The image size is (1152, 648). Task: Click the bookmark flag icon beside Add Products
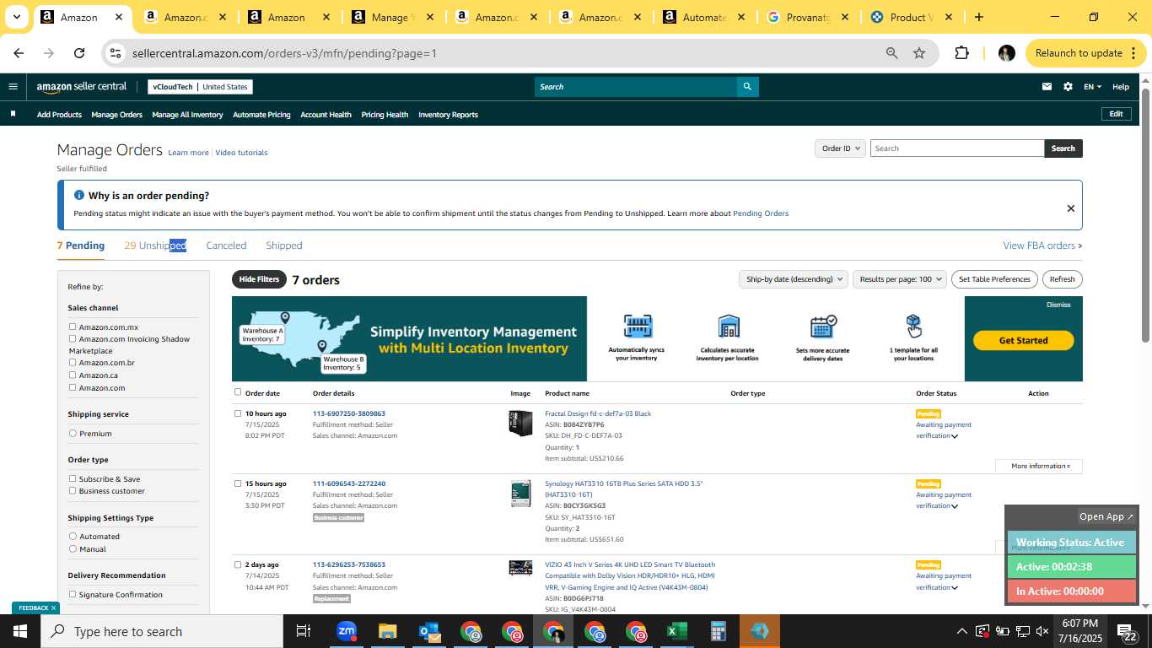(13, 114)
